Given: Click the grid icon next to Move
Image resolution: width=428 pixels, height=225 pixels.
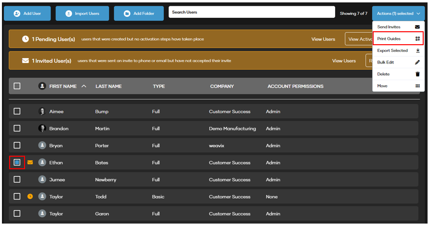Looking at the screenshot, I should [x=417, y=86].
